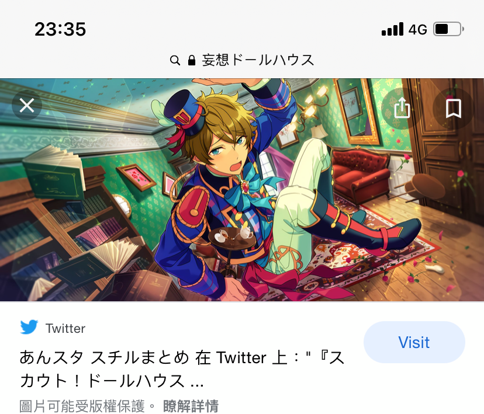
Task: Tap the share icon over the image
Action: point(402,108)
